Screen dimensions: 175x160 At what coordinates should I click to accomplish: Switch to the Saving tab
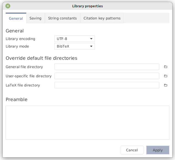35,18
